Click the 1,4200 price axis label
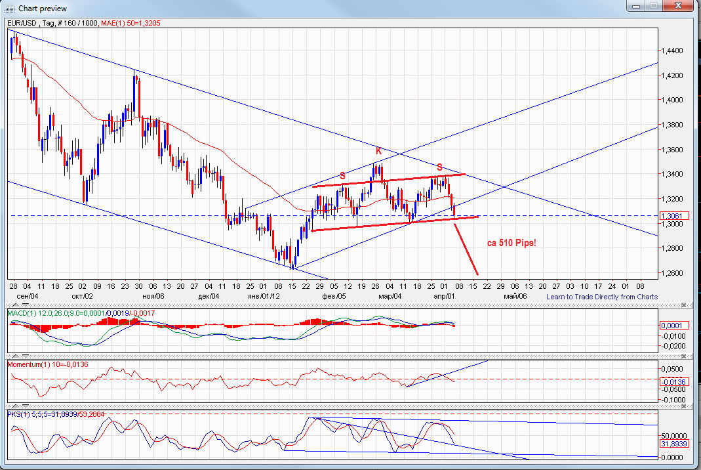The height and width of the screenshot is (470, 701). click(x=672, y=75)
